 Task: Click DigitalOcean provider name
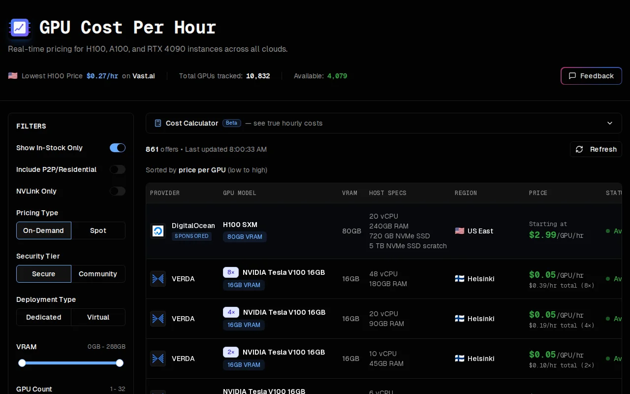(193, 226)
